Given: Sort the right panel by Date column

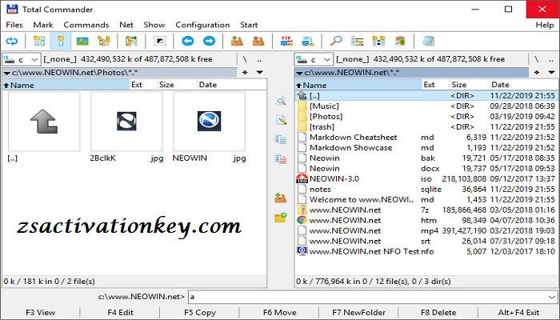Looking at the screenshot, I should [x=523, y=85].
